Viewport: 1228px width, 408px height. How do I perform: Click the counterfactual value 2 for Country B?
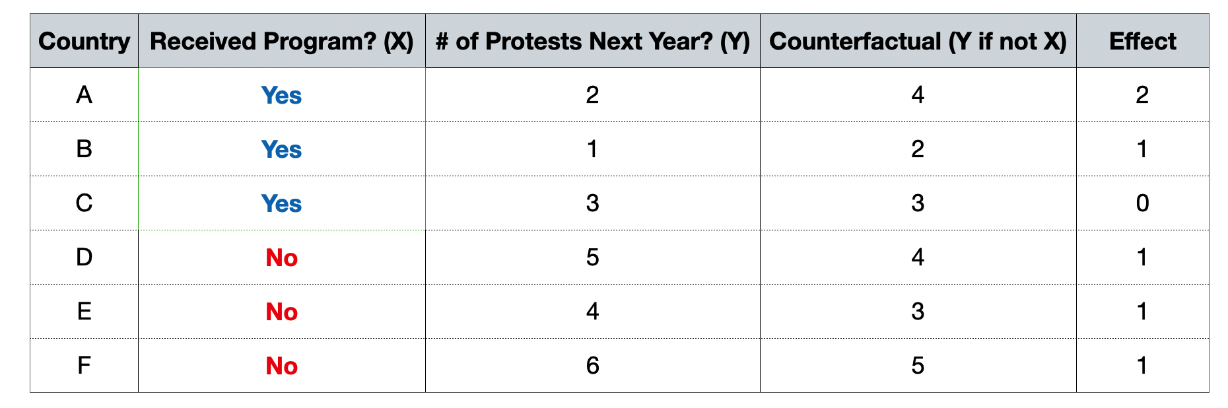[x=918, y=149]
